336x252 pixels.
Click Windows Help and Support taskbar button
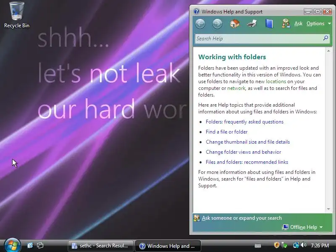click(168, 246)
